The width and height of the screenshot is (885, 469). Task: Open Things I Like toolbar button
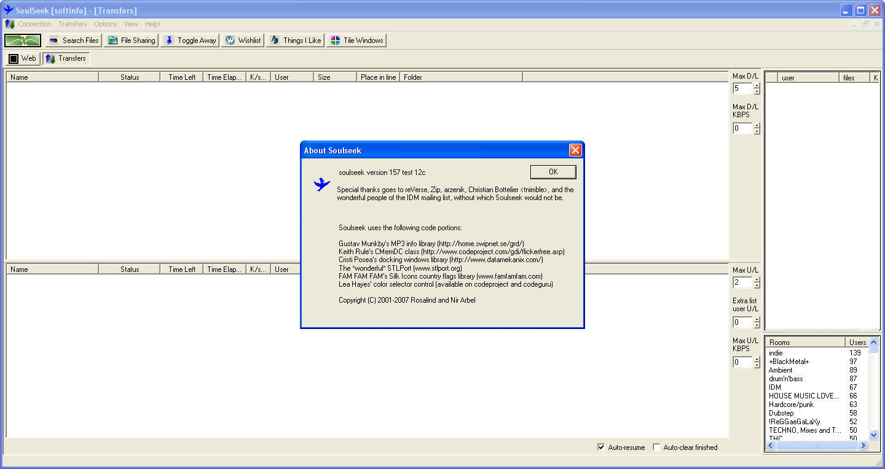pyautogui.click(x=295, y=41)
